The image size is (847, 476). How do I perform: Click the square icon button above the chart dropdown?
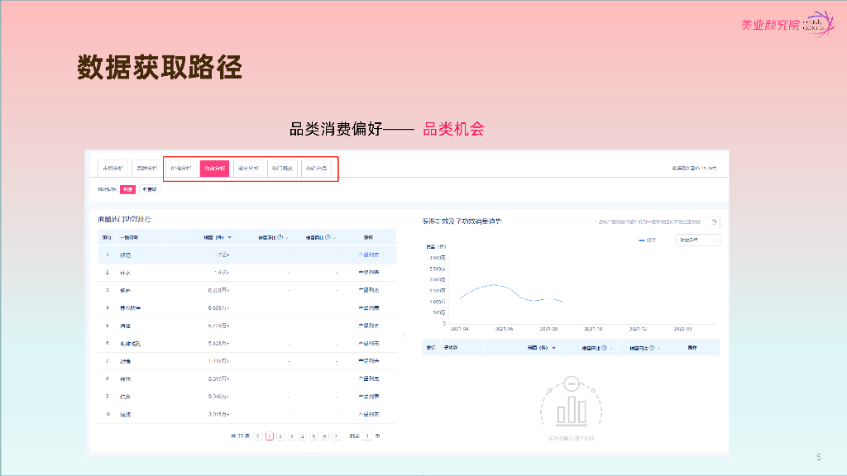tap(714, 221)
